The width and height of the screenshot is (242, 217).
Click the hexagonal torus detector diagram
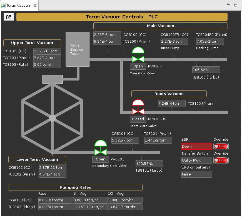(52, 118)
